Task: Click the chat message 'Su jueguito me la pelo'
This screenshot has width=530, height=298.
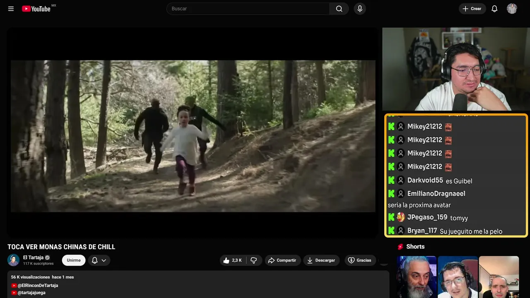Action: click(x=471, y=231)
